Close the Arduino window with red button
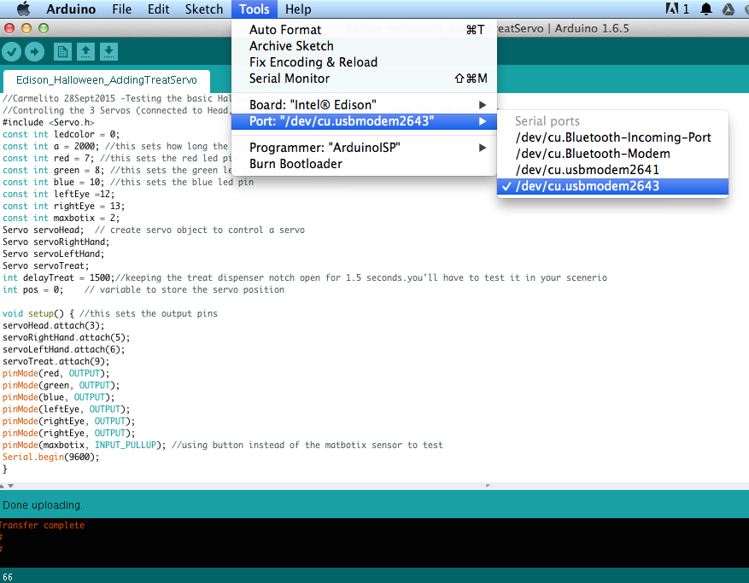Screen dimensions: 749x583 click(9, 28)
